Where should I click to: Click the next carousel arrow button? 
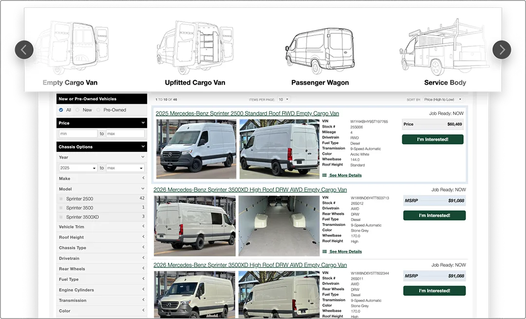[x=502, y=50]
